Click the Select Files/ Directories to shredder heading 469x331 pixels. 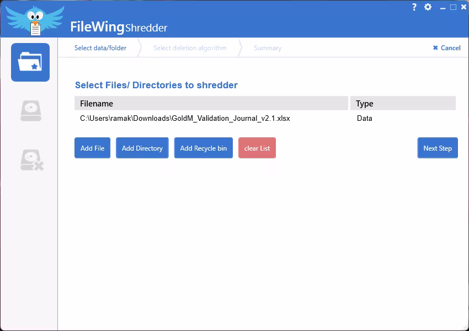pyautogui.click(x=156, y=85)
